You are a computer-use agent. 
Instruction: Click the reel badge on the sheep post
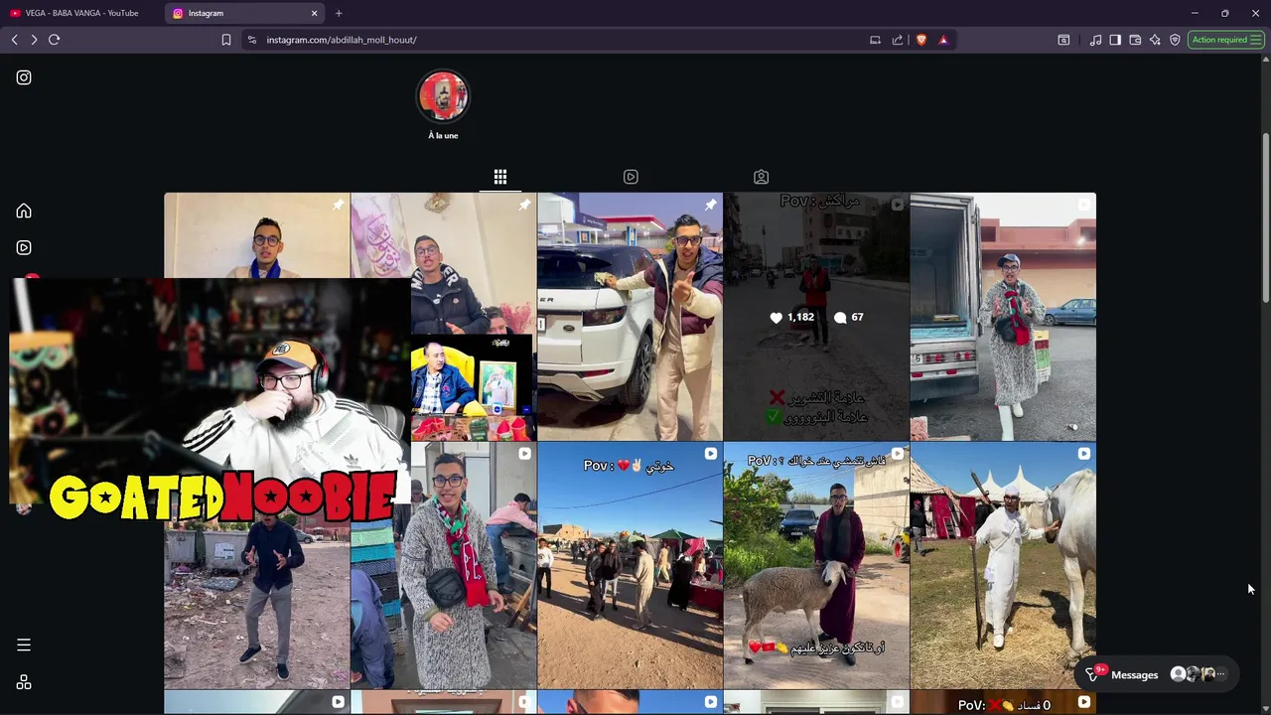(x=898, y=454)
